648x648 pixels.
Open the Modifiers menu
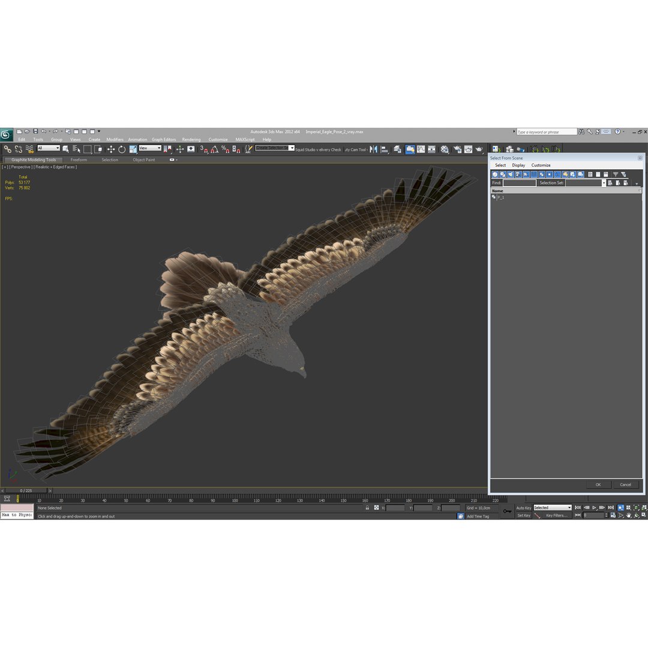115,139
